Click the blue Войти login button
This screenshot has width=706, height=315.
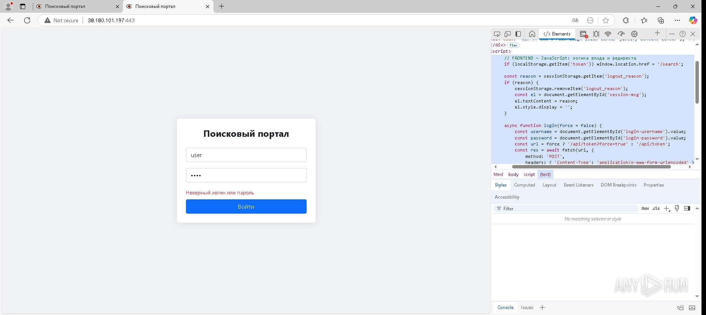point(246,206)
